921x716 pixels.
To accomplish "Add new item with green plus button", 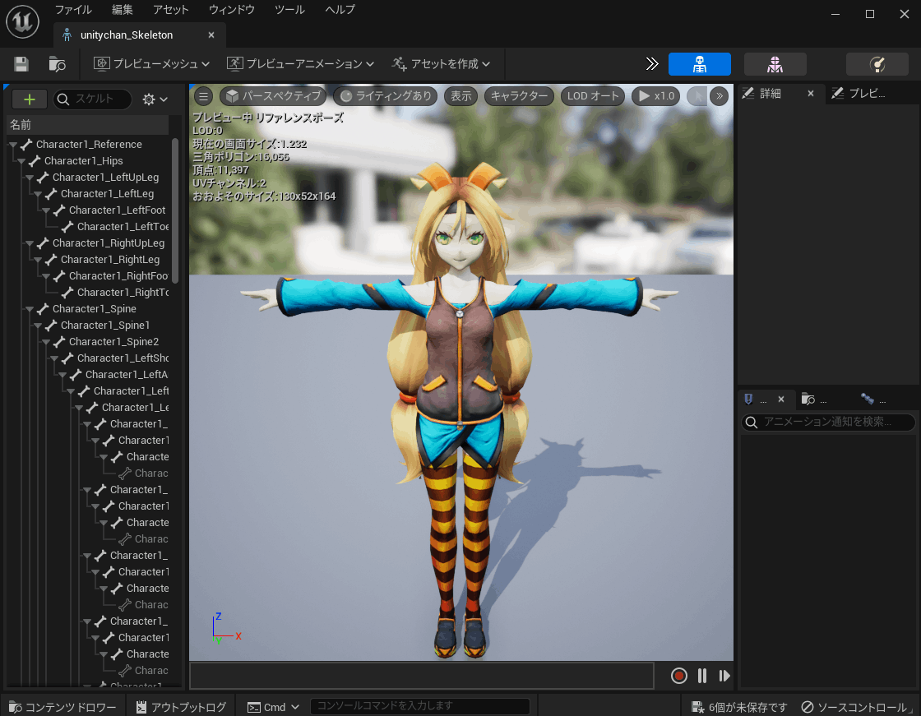I will click(30, 99).
